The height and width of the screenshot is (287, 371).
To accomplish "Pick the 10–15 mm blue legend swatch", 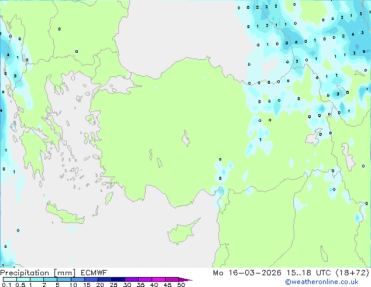I will tap(77, 279).
